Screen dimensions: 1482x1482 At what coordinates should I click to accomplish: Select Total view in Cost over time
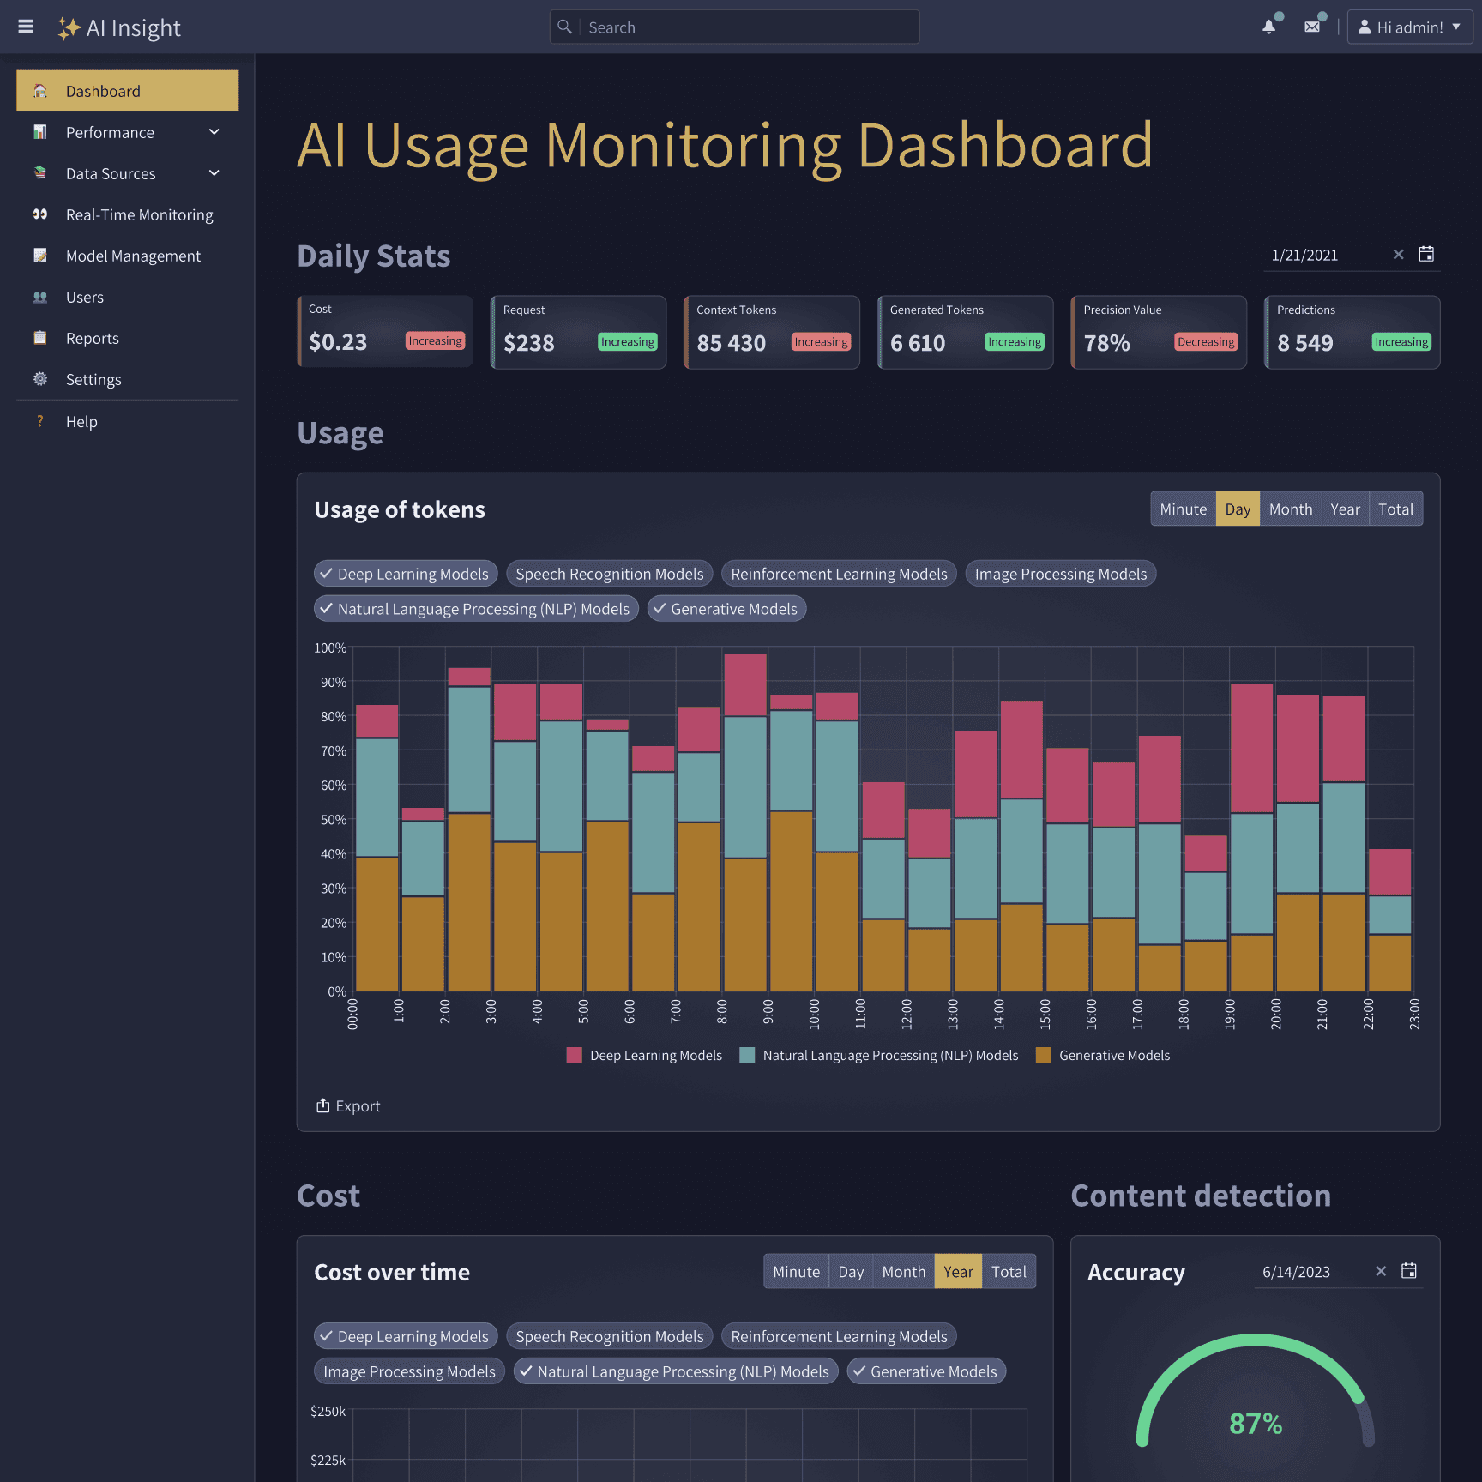coord(1009,1271)
